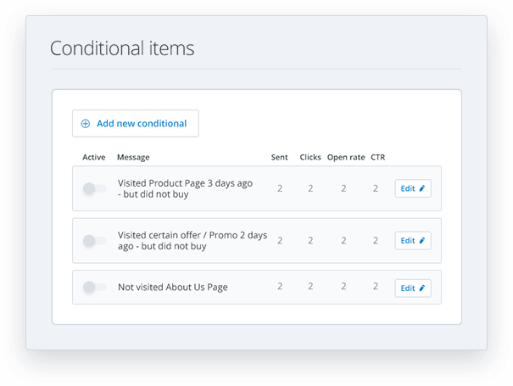Click the CTR column header

(x=377, y=157)
